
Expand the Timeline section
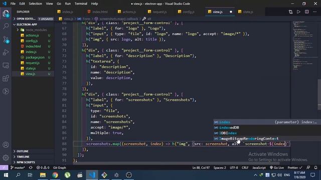[33, 156]
